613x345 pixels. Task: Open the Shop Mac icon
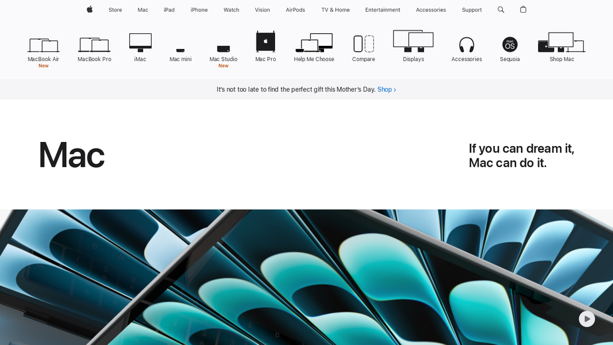(561, 42)
